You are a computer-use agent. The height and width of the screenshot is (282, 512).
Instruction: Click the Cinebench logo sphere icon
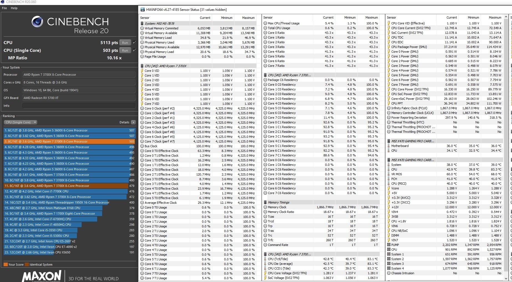pos(37,22)
